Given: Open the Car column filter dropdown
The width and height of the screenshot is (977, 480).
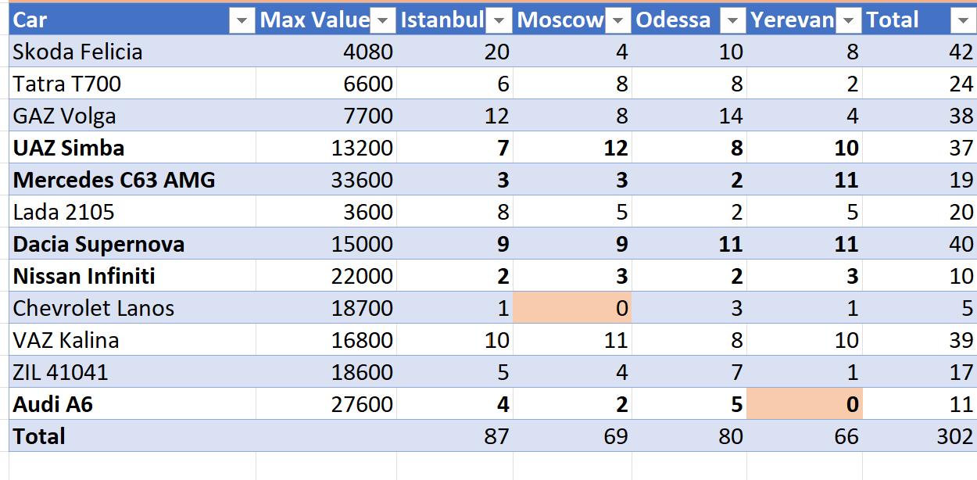Looking at the screenshot, I should pyautogui.click(x=242, y=21).
